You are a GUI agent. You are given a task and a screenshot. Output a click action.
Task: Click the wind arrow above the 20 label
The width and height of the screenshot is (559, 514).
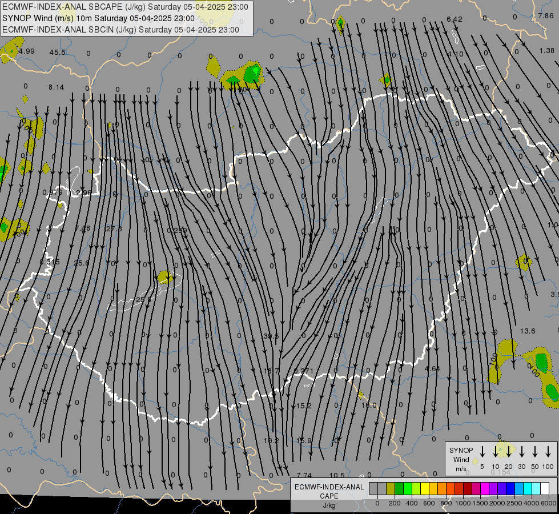pyautogui.click(x=508, y=451)
